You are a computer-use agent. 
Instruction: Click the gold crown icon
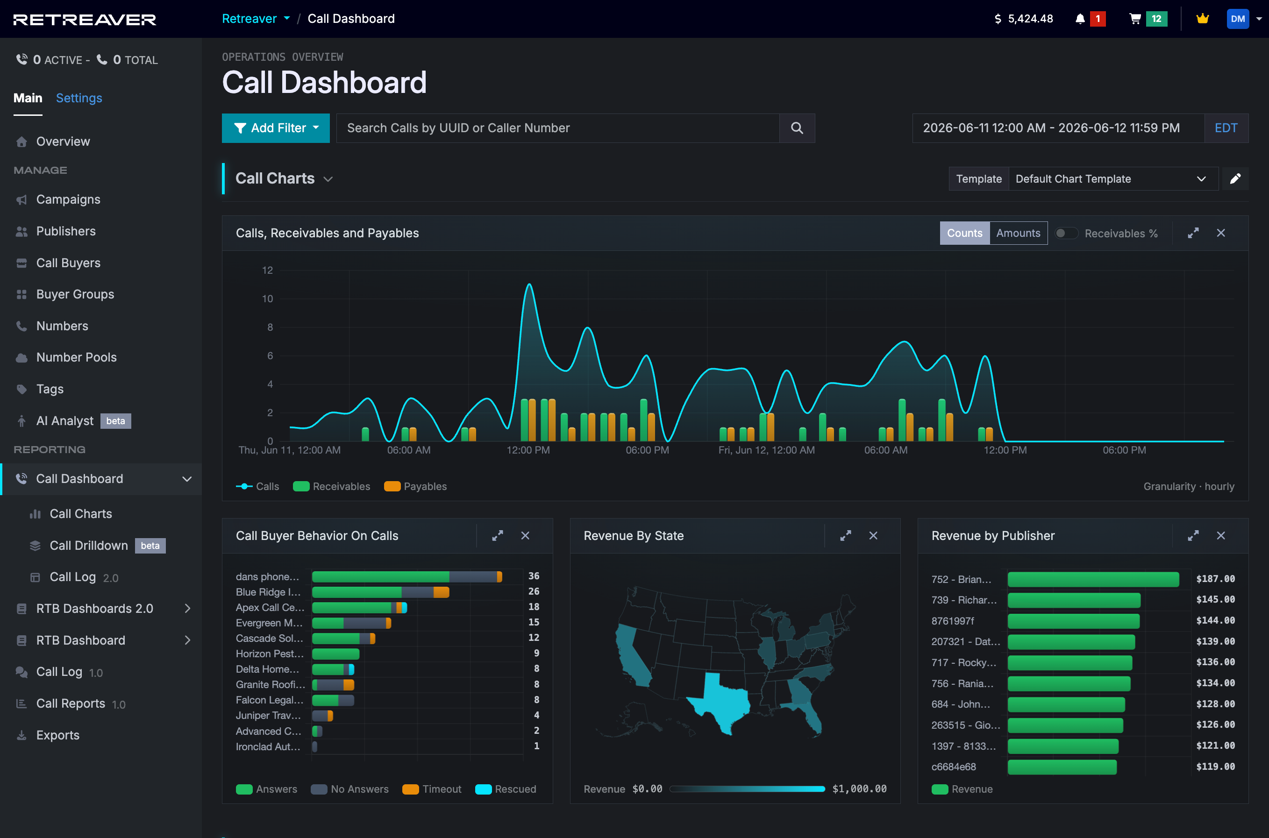pyautogui.click(x=1202, y=19)
